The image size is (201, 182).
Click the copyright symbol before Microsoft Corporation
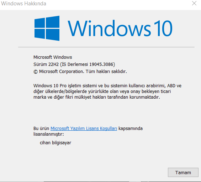click(x=36, y=72)
